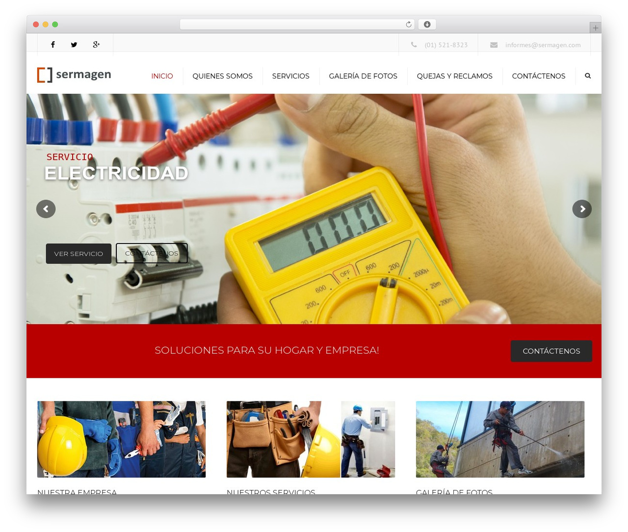Click the red SERVICIO slide label
This screenshot has height=532, width=628.
(70, 157)
